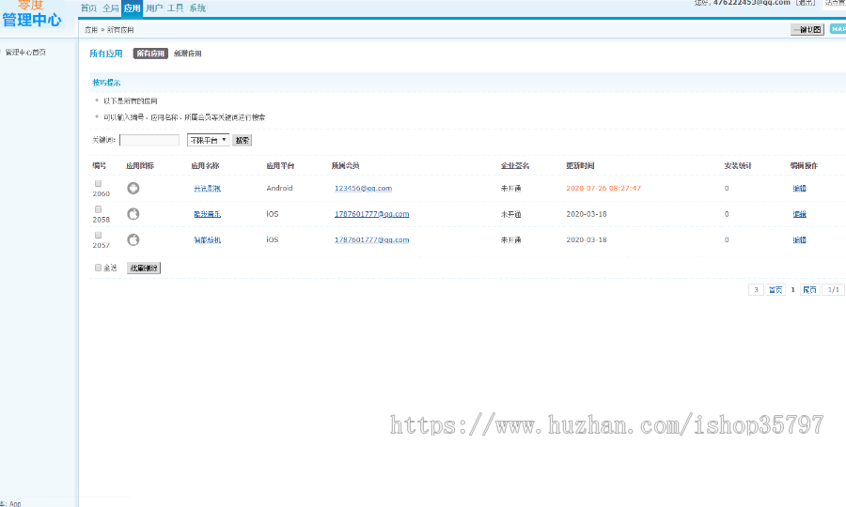The width and height of the screenshot is (846, 507).
Task: Go to the 系统 top menu
Action: [197, 8]
